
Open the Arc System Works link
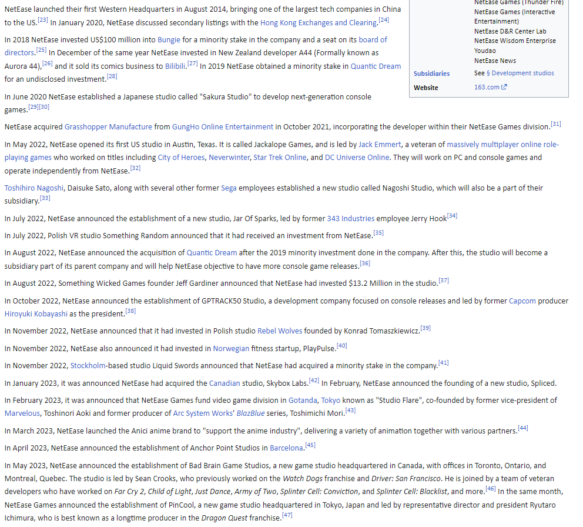[x=203, y=413]
